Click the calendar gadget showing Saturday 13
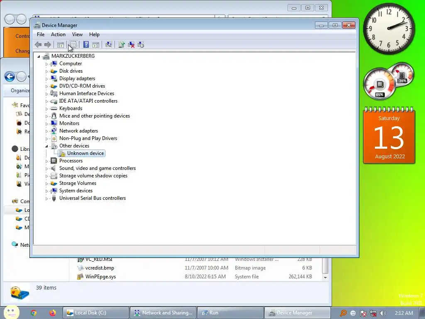 389,136
